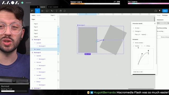Screen dimensions: 169x95
Task: Click the user avatar beside Share
Action: pyautogui.click(x=159, y=11)
